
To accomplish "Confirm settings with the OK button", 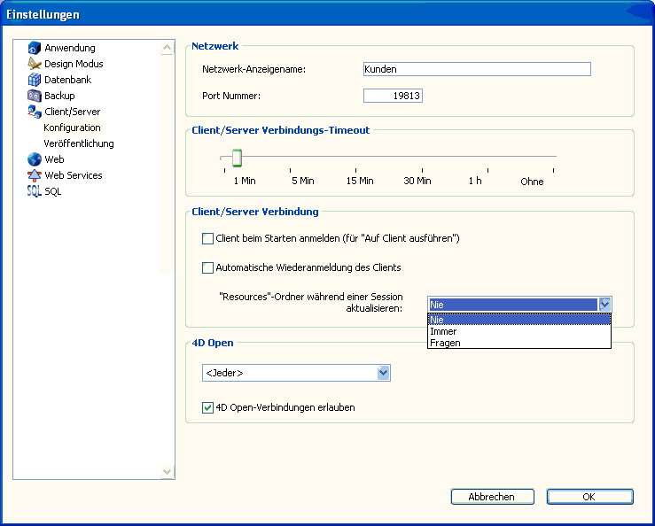I will (589, 497).
